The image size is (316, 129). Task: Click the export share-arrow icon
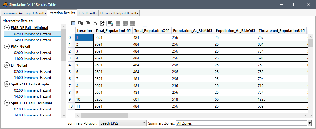point(102,23)
